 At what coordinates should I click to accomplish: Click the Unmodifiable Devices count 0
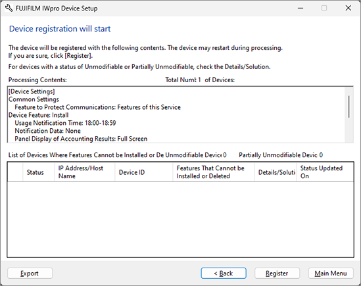[225, 155]
